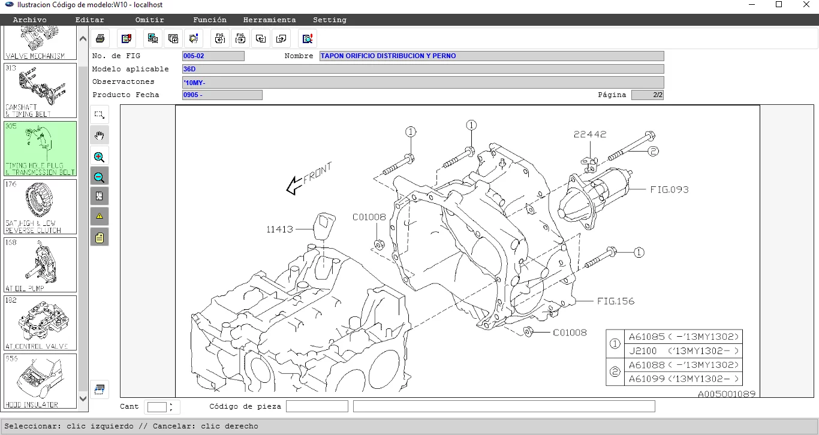This screenshot has height=435, width=819.
Task: Click the printer icon in the toolbar
Action: tap(100, 39)
